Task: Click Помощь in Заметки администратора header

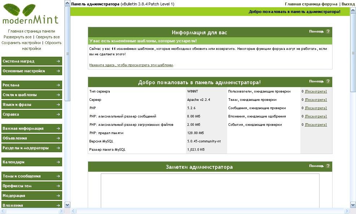Action: [x=317, y=166]
